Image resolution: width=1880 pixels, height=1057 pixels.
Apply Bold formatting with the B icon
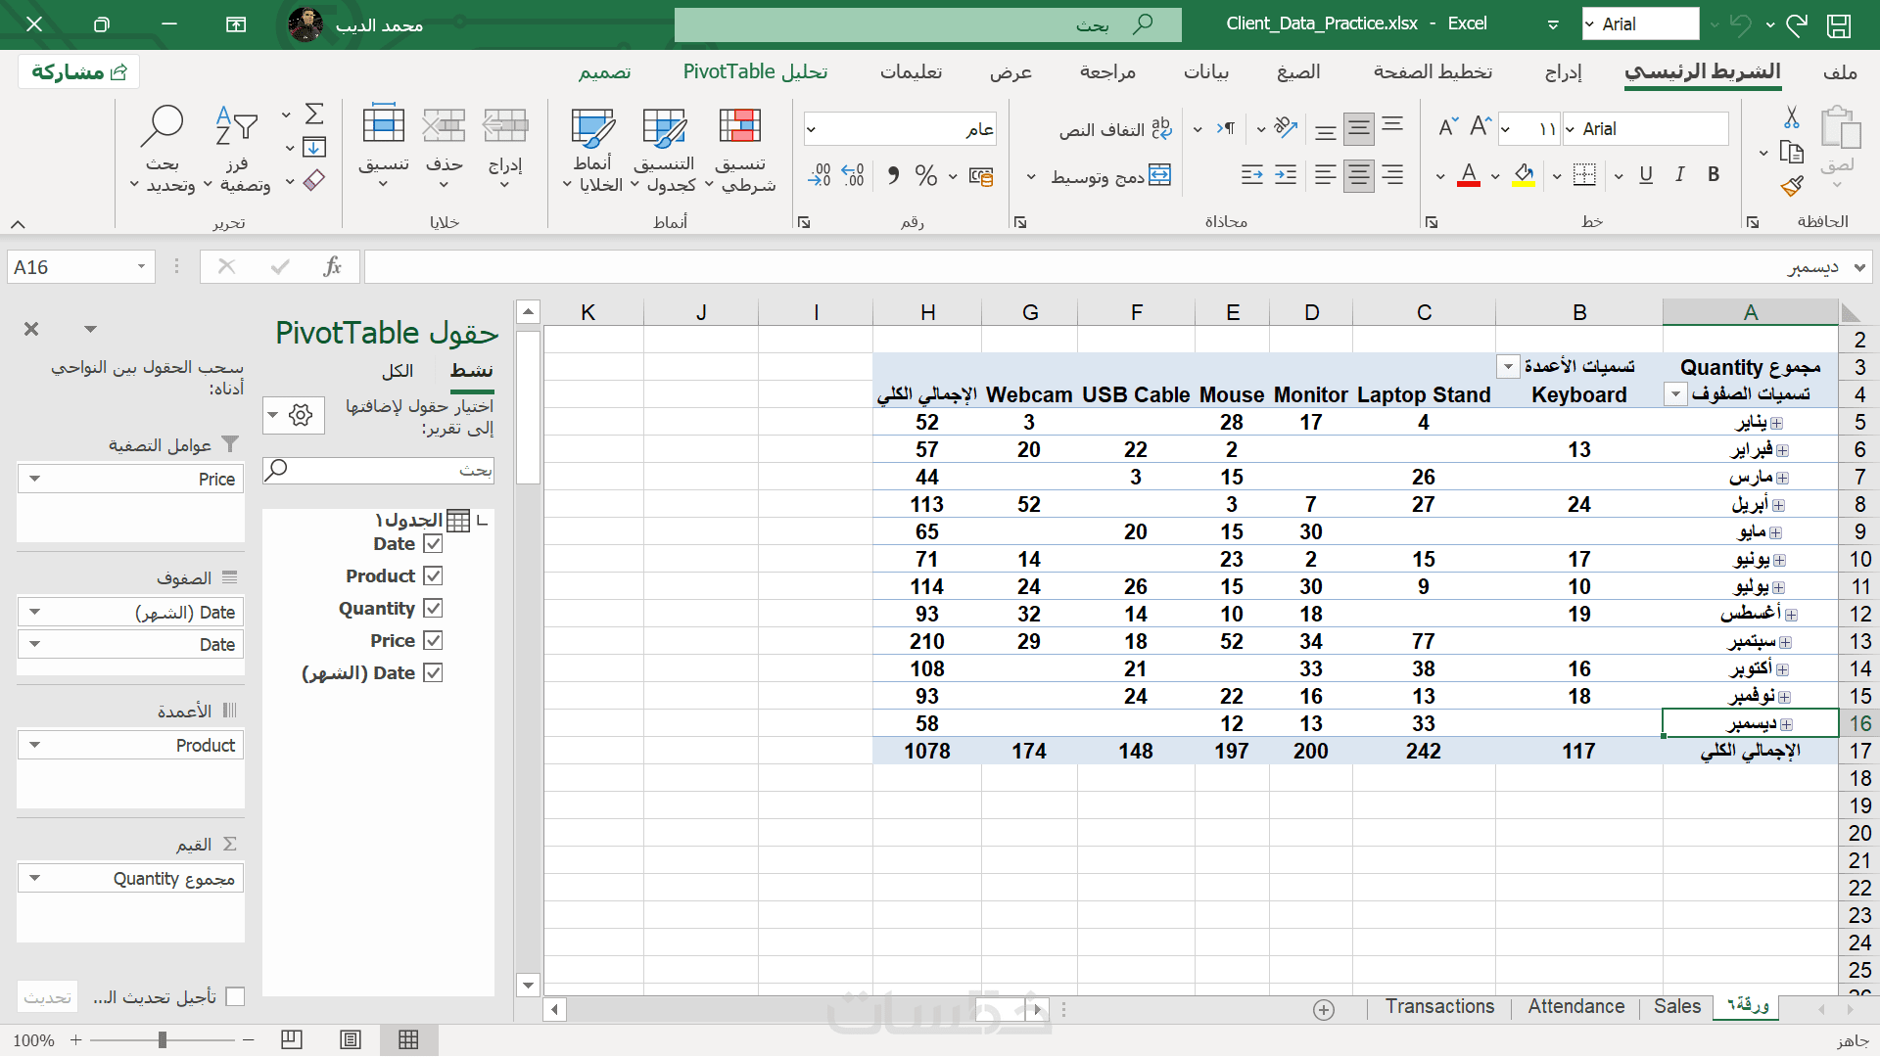click(x=1714, y=174)
